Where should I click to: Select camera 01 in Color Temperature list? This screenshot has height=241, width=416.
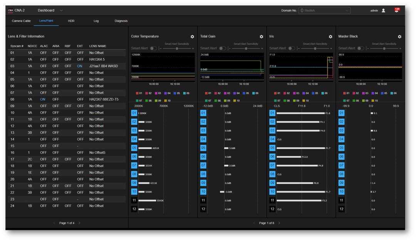tap(134, 113)
